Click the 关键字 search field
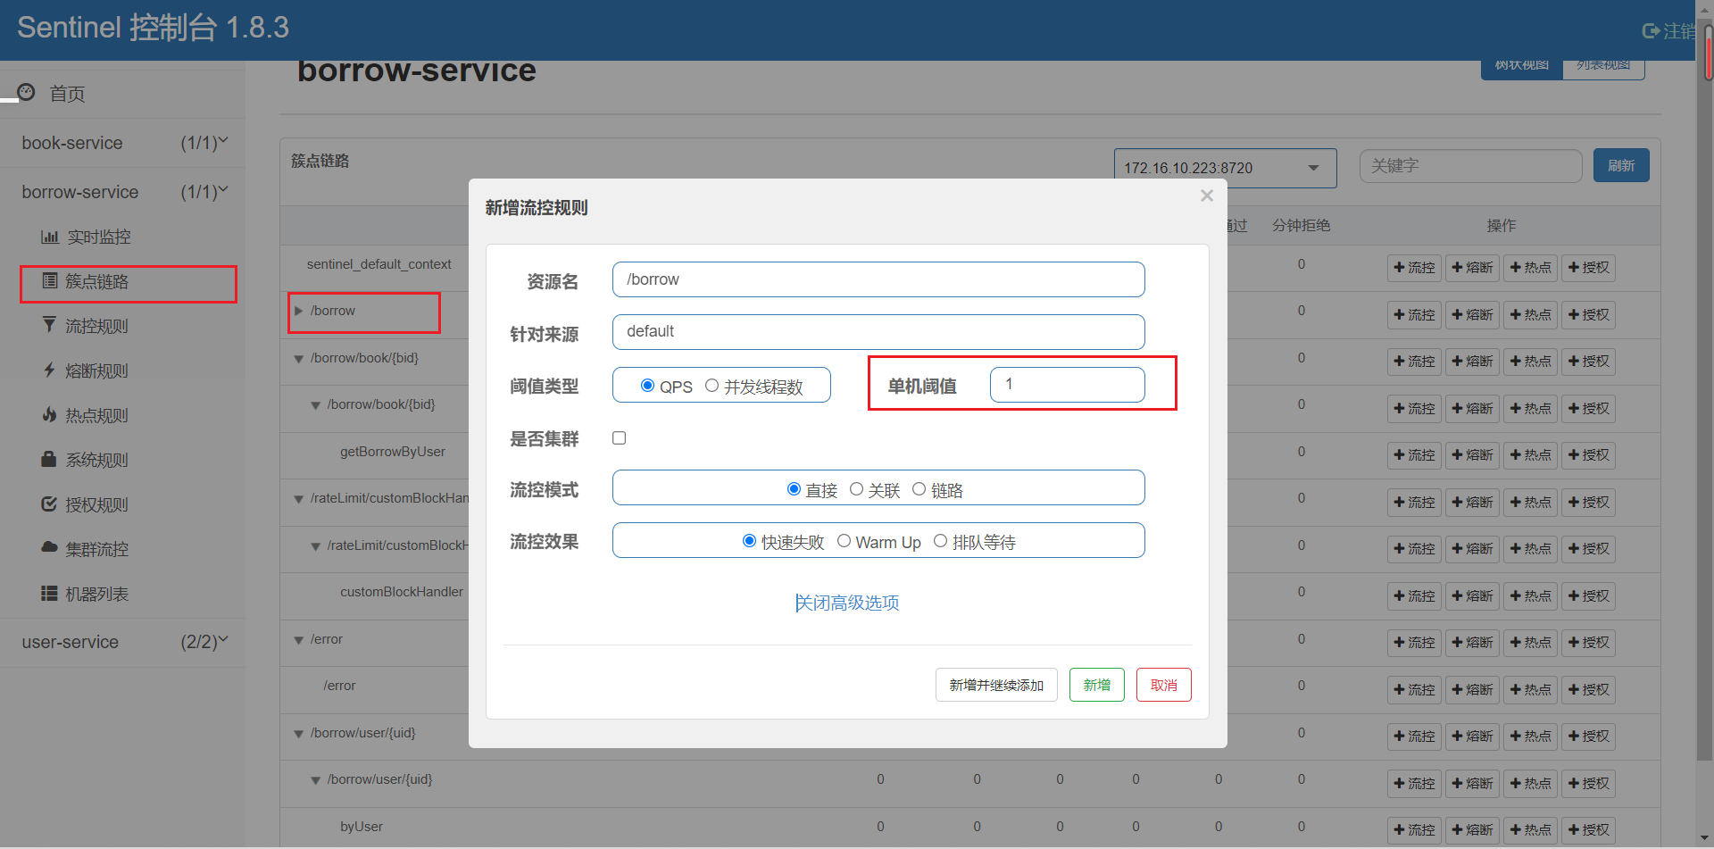1714x849 pixels. (1470, 166)
